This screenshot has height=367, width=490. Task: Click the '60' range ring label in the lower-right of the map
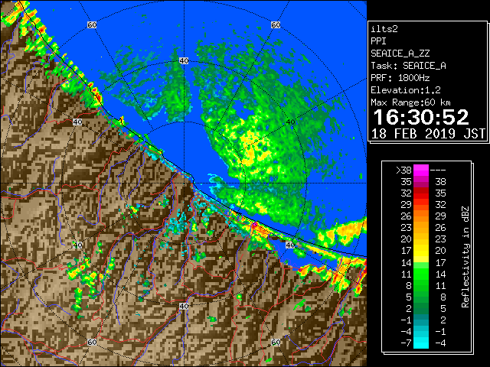(x=276, y=342)
